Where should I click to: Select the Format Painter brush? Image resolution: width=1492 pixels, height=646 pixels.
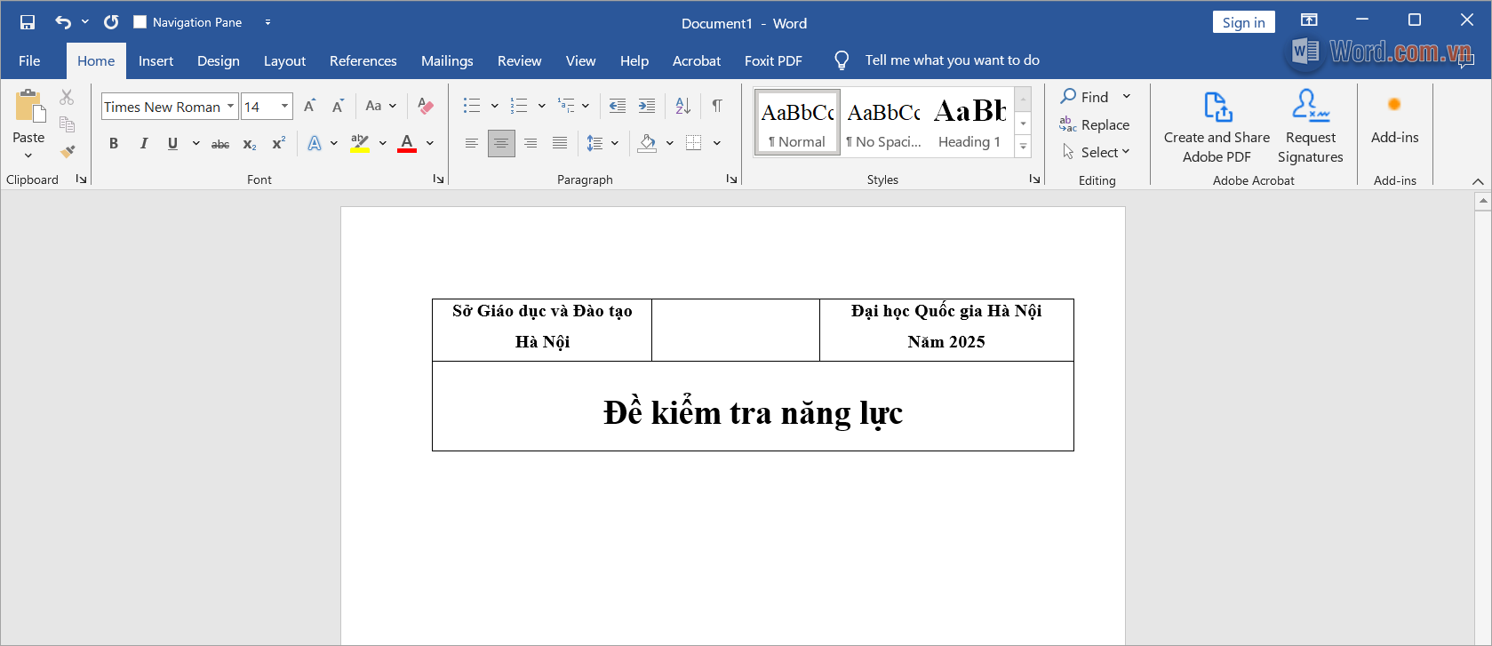[x=67, y=152]
